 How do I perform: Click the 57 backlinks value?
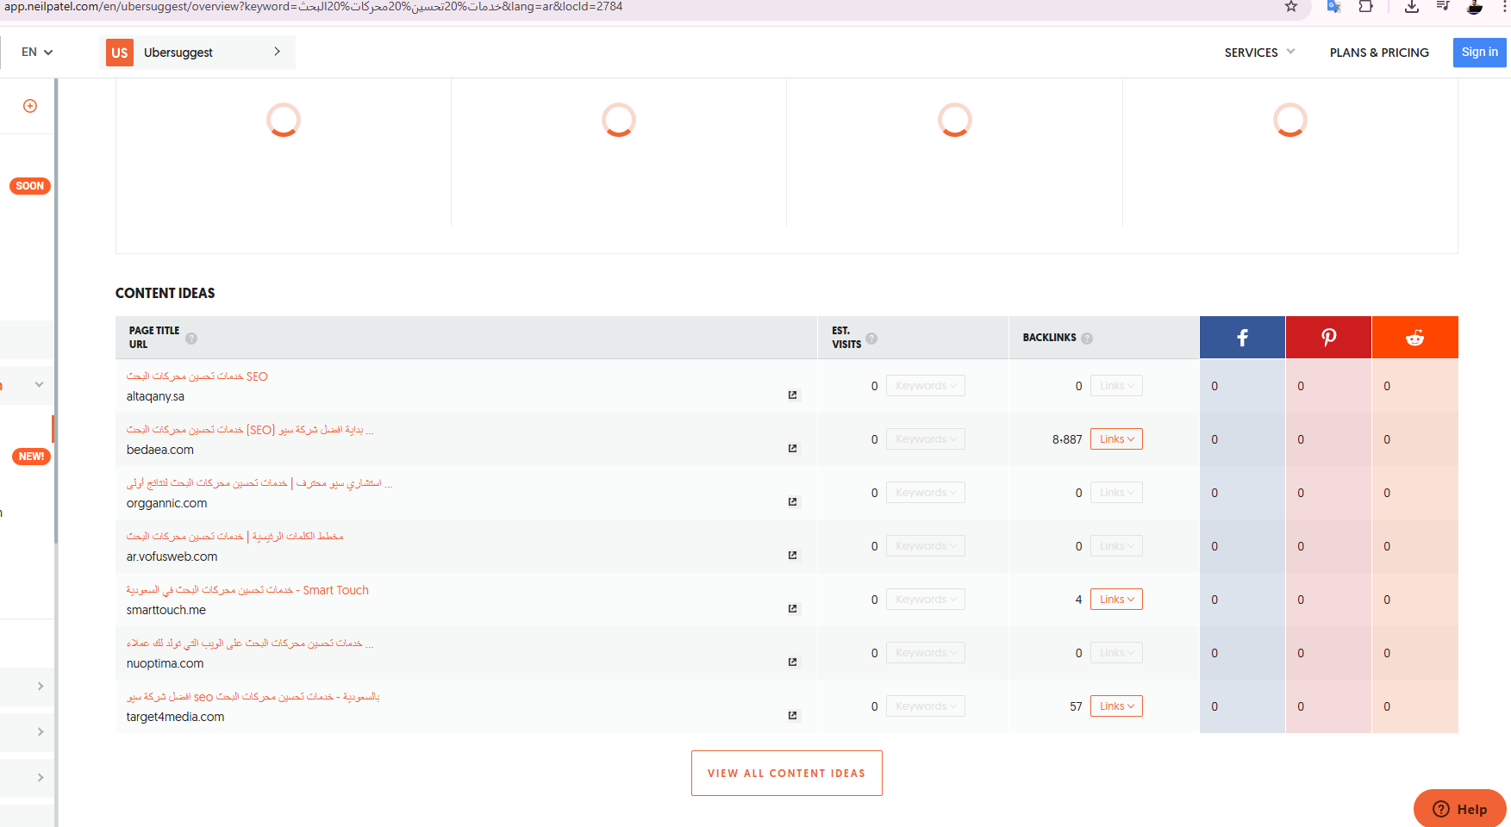pos(1076,706)
